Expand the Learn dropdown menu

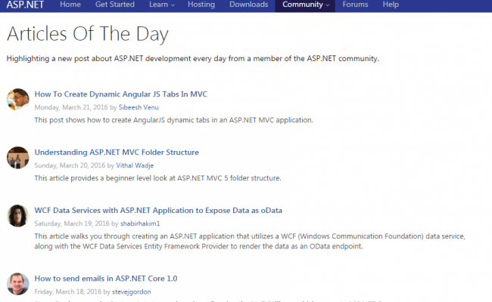(162, 5)
